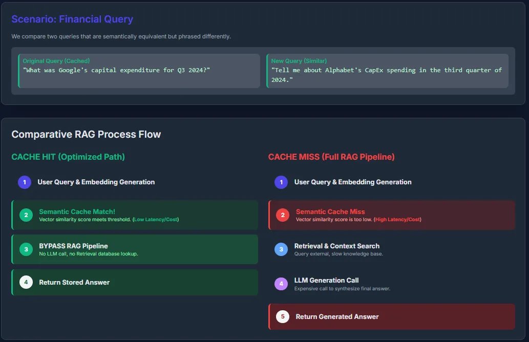Image resolution: width=529 pixels, height=342 pixels.
Task: Select the green accent bar on Return Stored Answer
Action: 14,282
